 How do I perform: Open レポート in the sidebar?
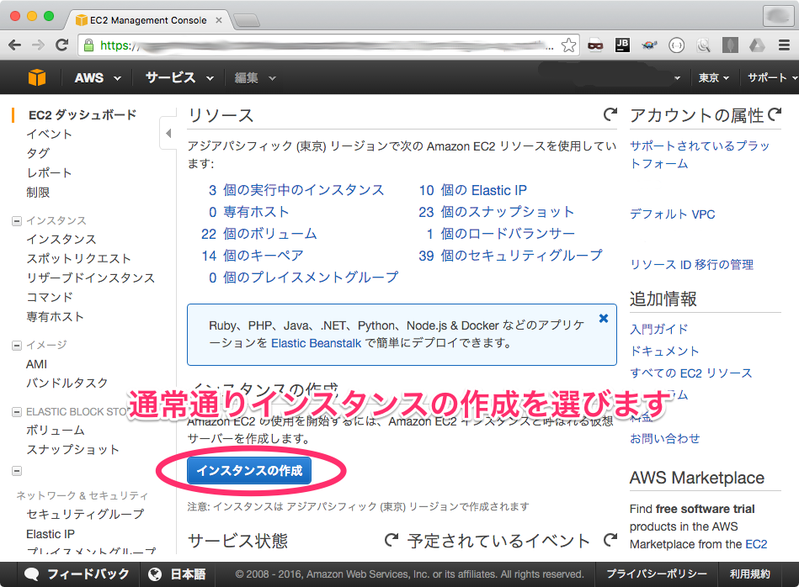coord(49,173)
